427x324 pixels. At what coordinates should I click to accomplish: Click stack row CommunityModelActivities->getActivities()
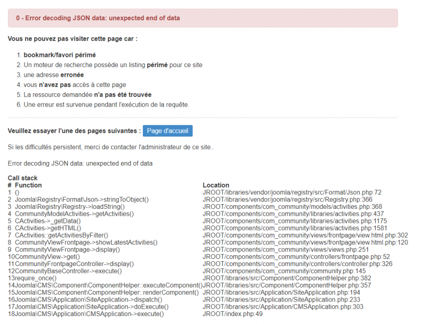click(x=74, y=214)
